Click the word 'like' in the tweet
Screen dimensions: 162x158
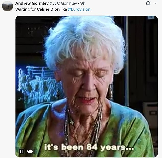click(64, 9)
